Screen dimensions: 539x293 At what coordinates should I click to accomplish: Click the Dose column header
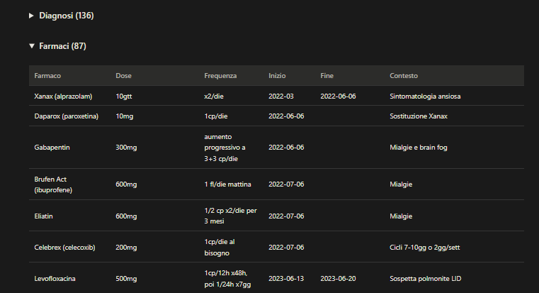(x=123, y=76)
